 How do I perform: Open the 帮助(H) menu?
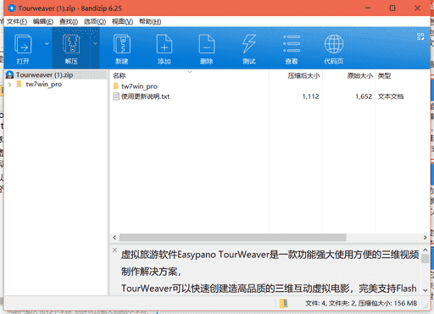tap(150, 22)
